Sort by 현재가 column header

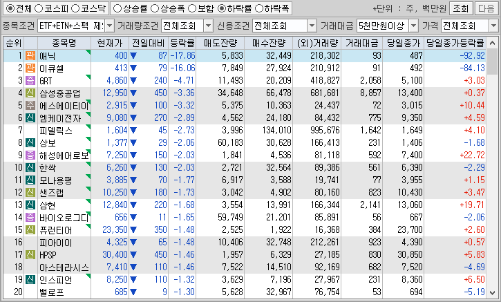pos(110,43)
